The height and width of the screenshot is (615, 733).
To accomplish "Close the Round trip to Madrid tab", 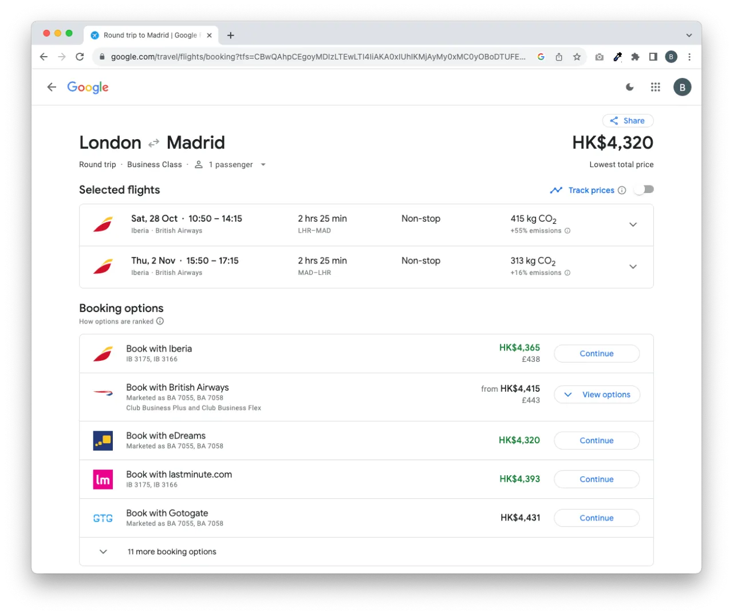I will (210, 36).
